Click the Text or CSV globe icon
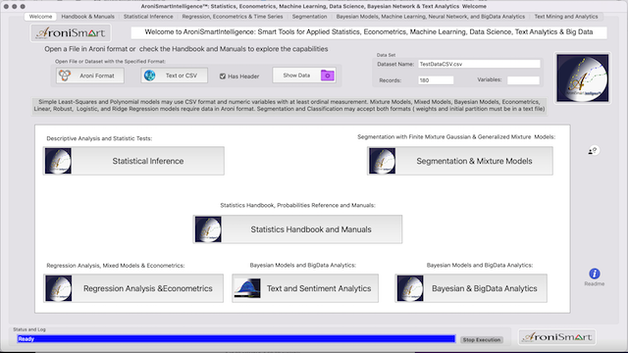This screenshot has height=353, width=628. coord(150,76)
